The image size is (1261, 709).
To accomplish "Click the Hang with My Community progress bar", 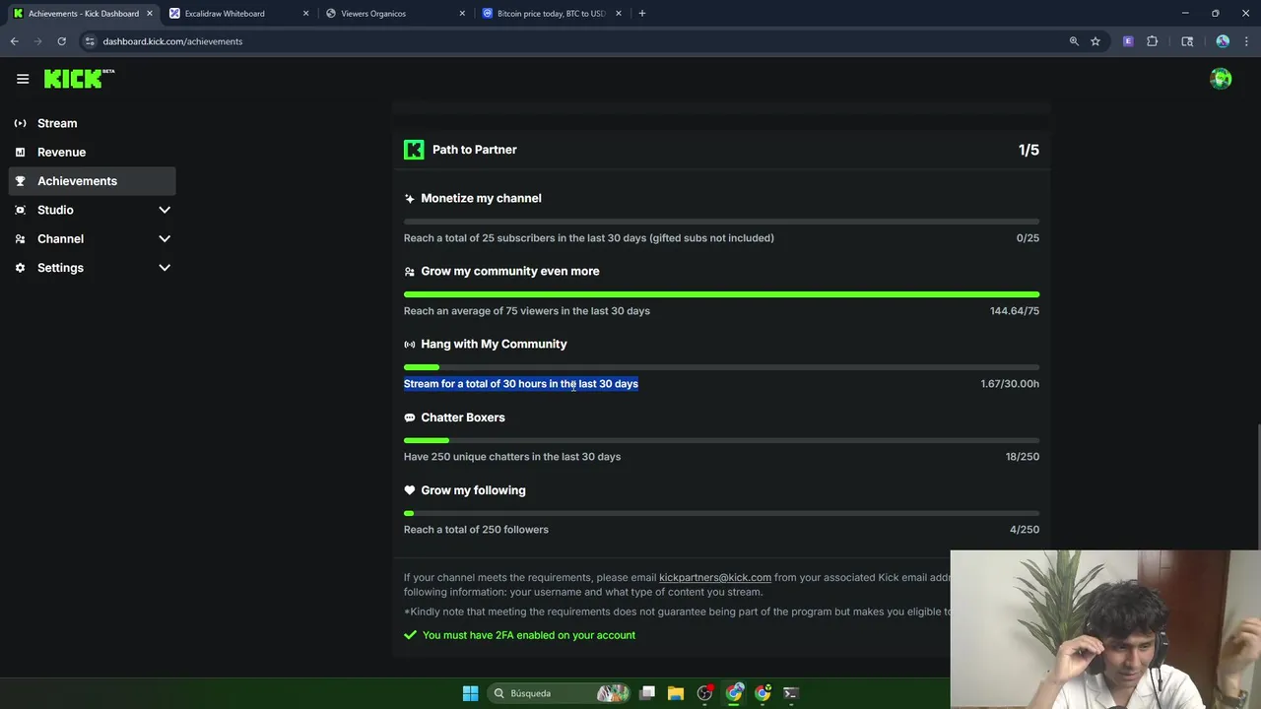I will pos(721,367).
